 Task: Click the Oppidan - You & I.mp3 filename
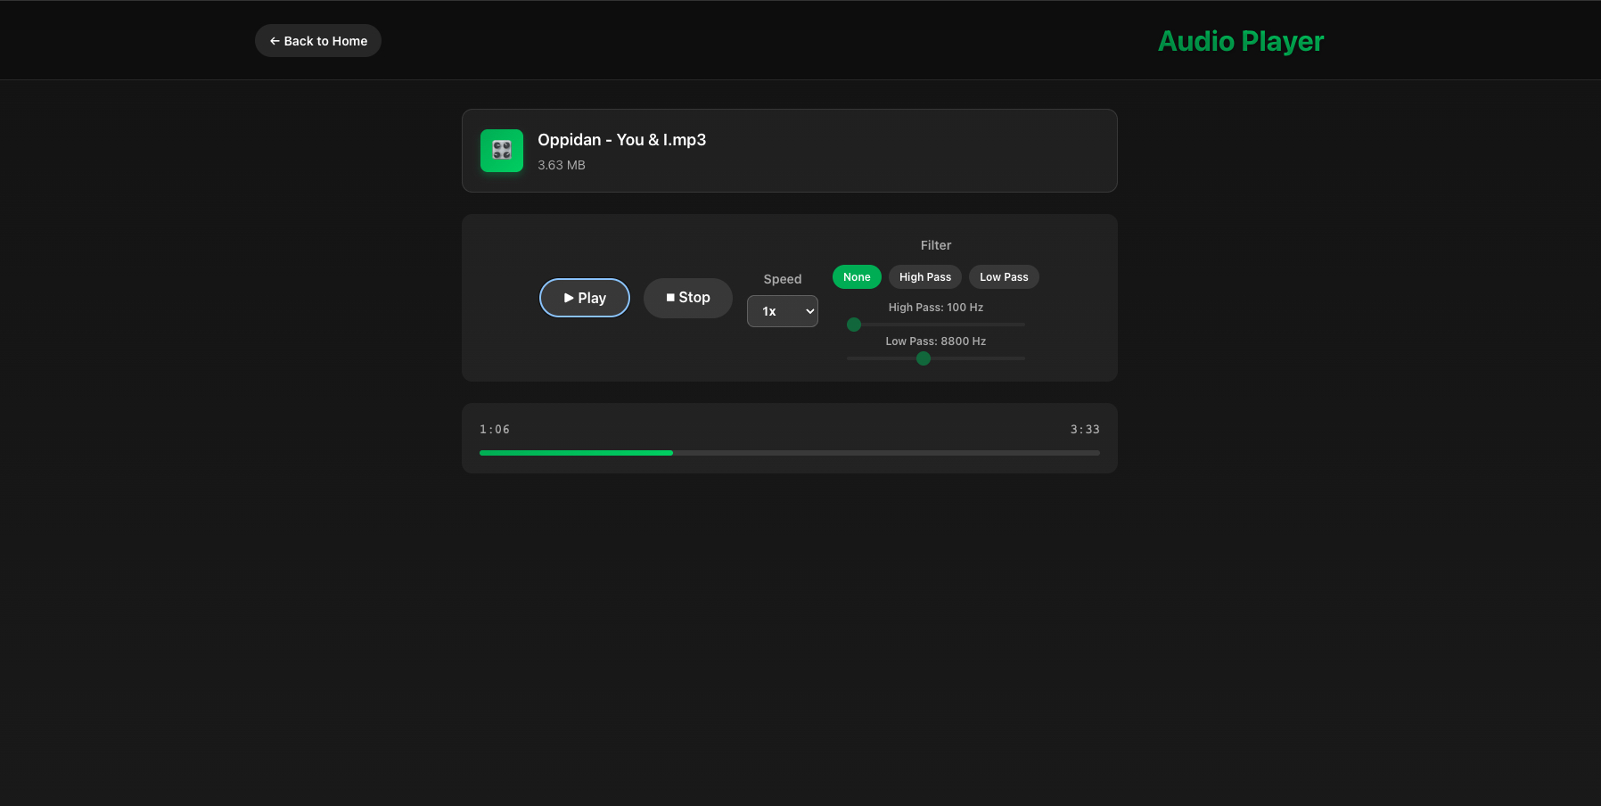(621, 139)
